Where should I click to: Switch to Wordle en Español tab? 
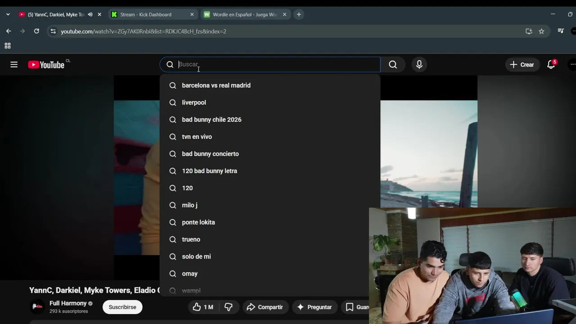[x=245, y=14]
